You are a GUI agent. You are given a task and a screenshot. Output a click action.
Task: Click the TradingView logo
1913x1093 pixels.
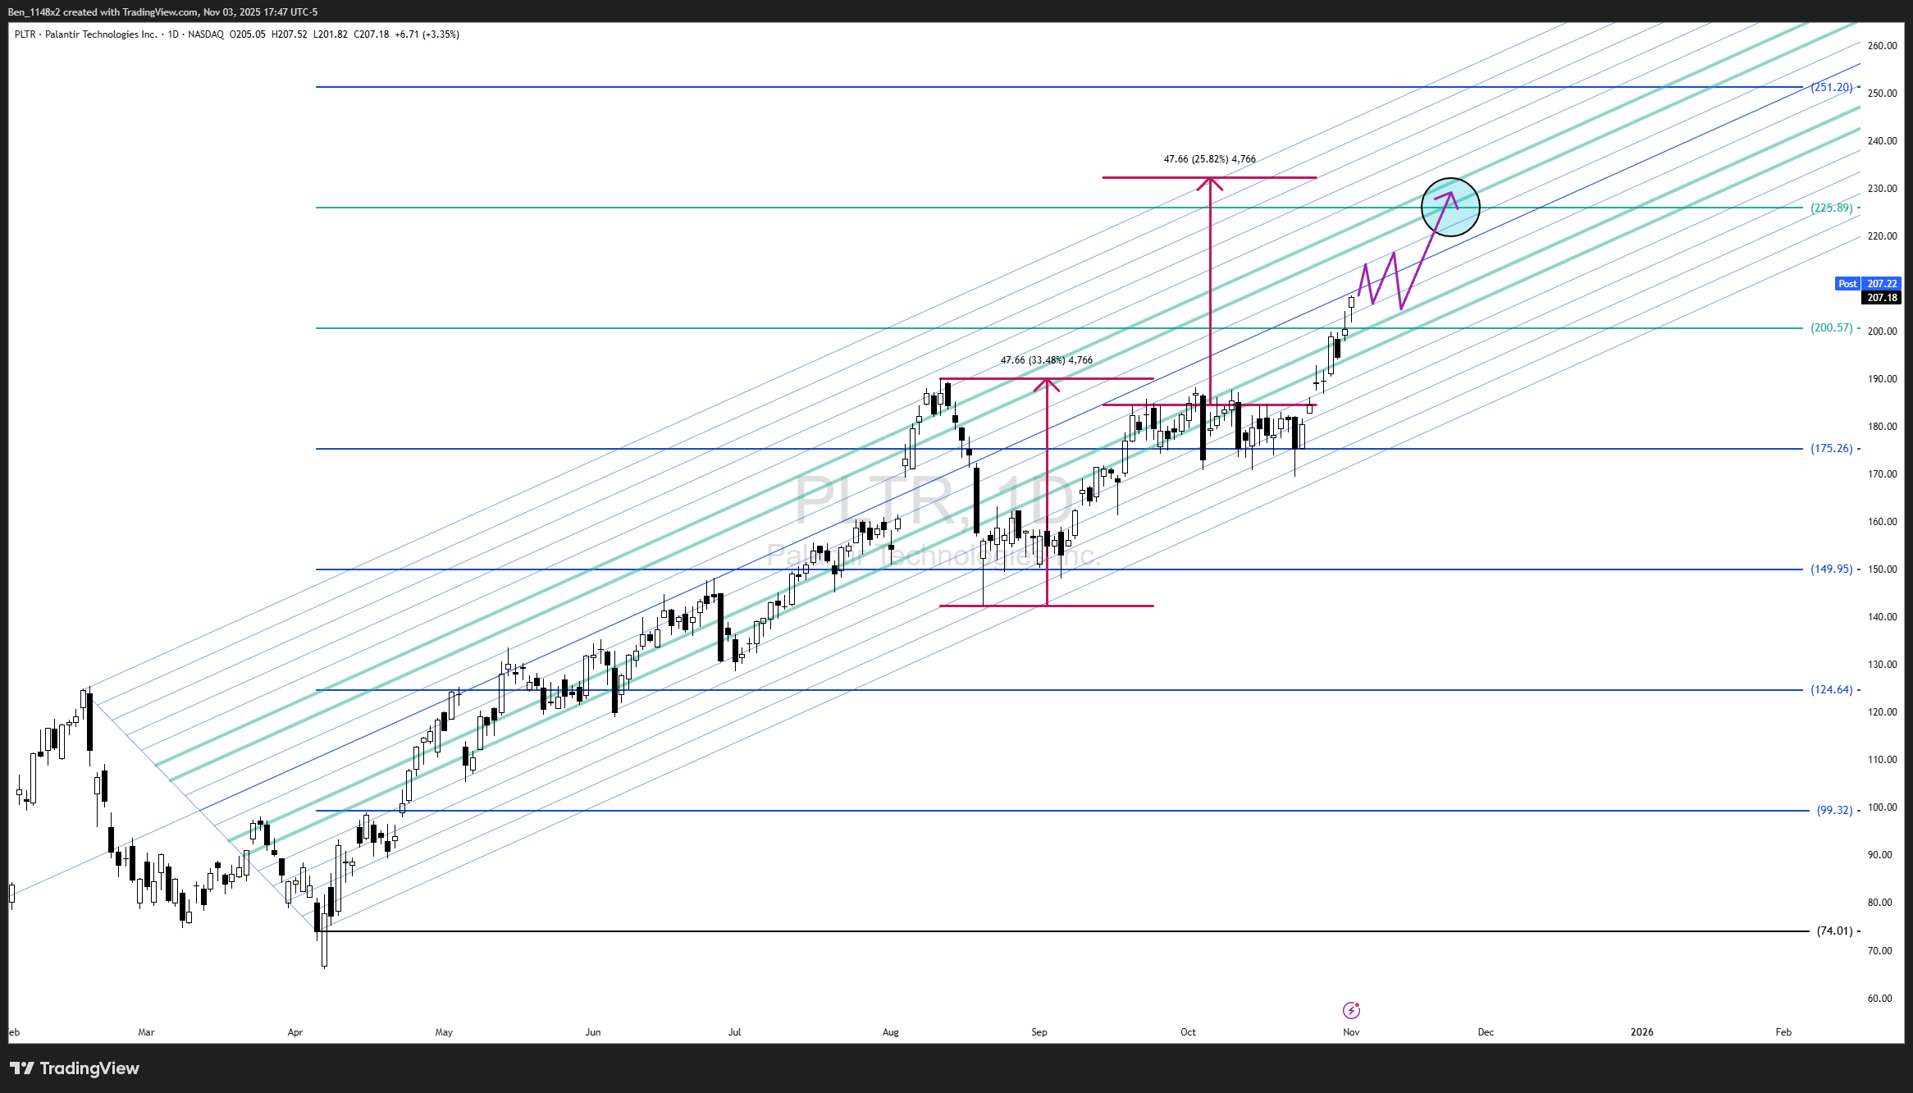(x=75, y=1068)
